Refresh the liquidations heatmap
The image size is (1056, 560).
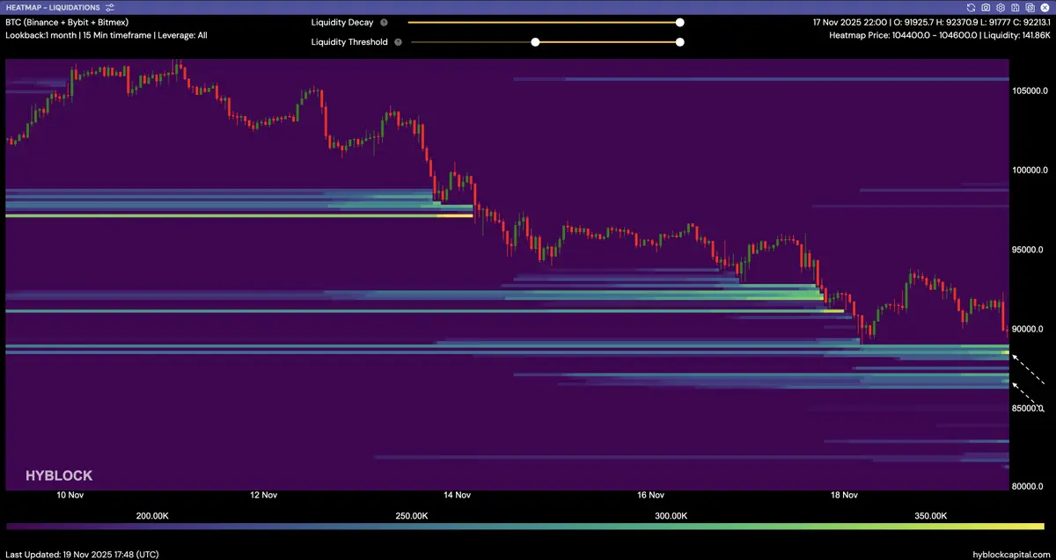point(971,7)
